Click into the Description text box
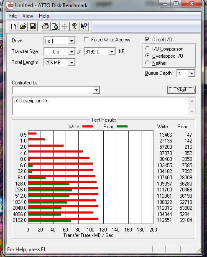 pos(100,106)
